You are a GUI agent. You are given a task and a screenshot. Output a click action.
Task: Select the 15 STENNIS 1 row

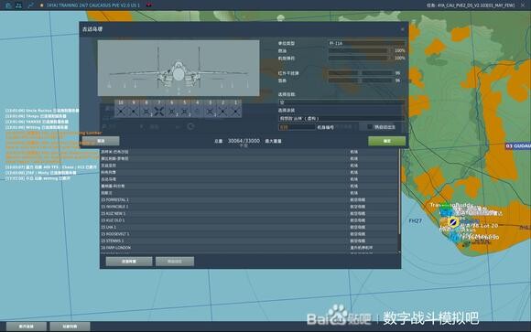249,241
